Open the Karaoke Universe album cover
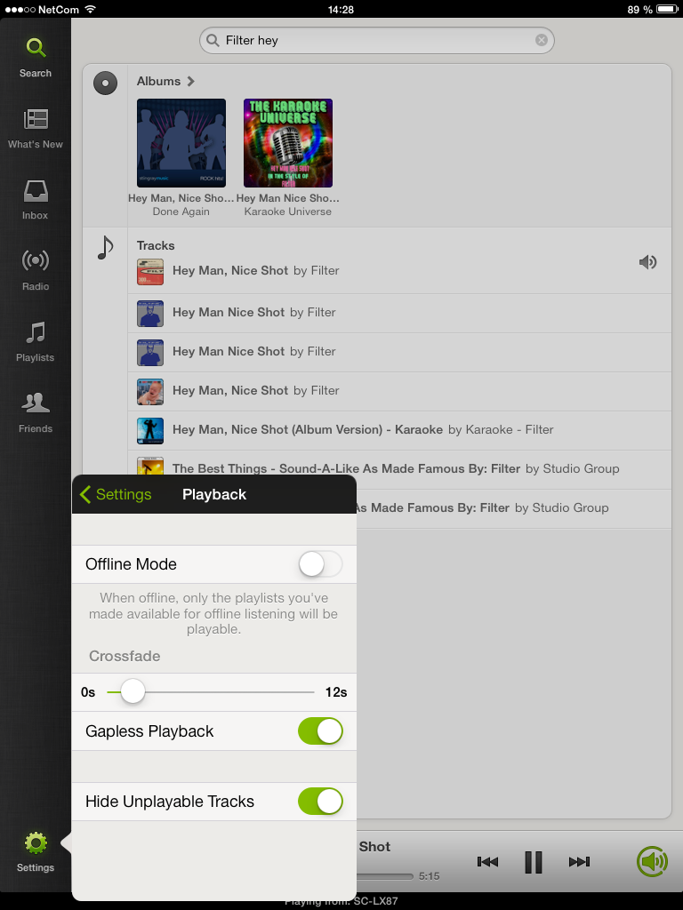 (x=288, y=143)
